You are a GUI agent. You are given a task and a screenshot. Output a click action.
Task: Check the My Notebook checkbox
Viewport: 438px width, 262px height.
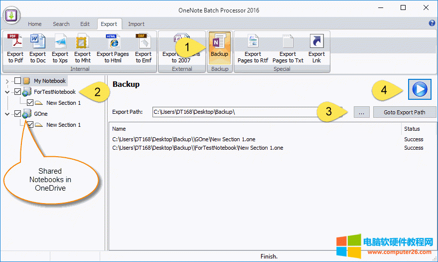(18, 81)
